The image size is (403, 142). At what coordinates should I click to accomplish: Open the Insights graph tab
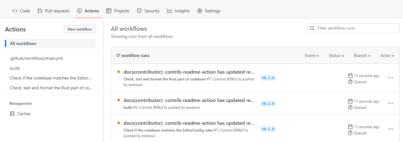pos(178,11)
